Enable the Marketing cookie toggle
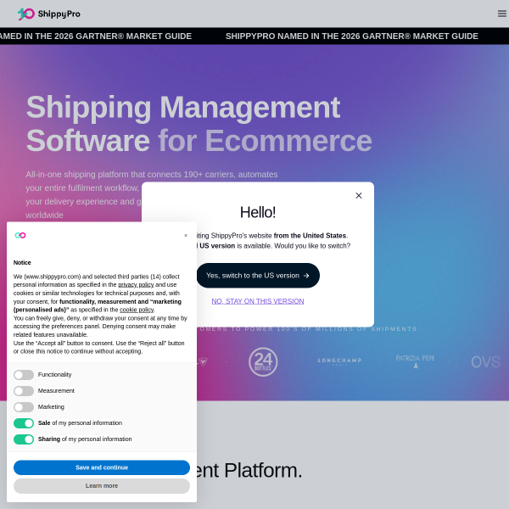 pyautogui.click(x=24, y=407)
